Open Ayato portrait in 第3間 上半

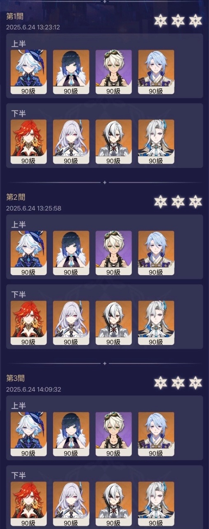point(156,434)
